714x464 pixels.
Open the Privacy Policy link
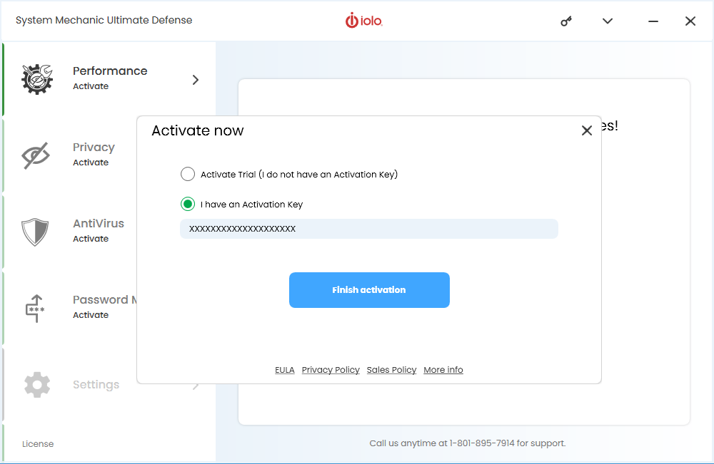click(x=331, y=370)
